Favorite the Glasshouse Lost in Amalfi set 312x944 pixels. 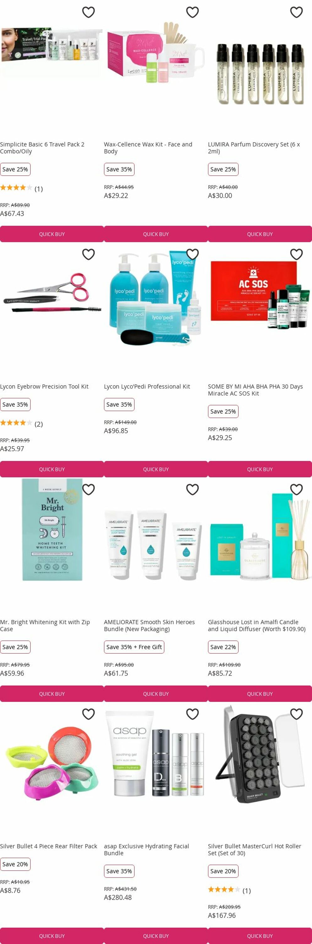(296, 489)
